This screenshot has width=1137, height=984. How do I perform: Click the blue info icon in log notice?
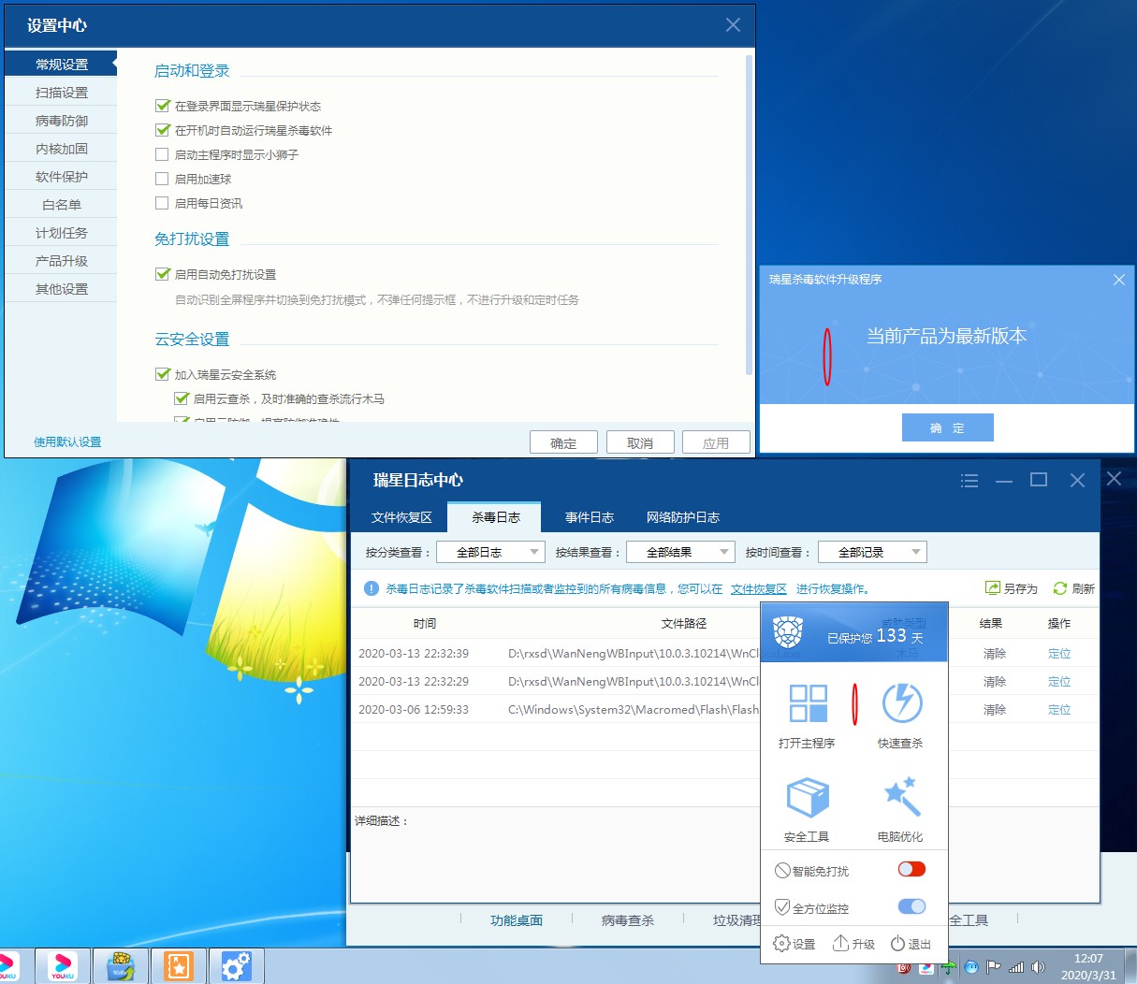(x=372, y=588)
